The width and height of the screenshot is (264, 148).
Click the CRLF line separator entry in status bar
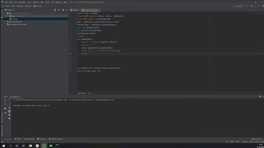232,142
